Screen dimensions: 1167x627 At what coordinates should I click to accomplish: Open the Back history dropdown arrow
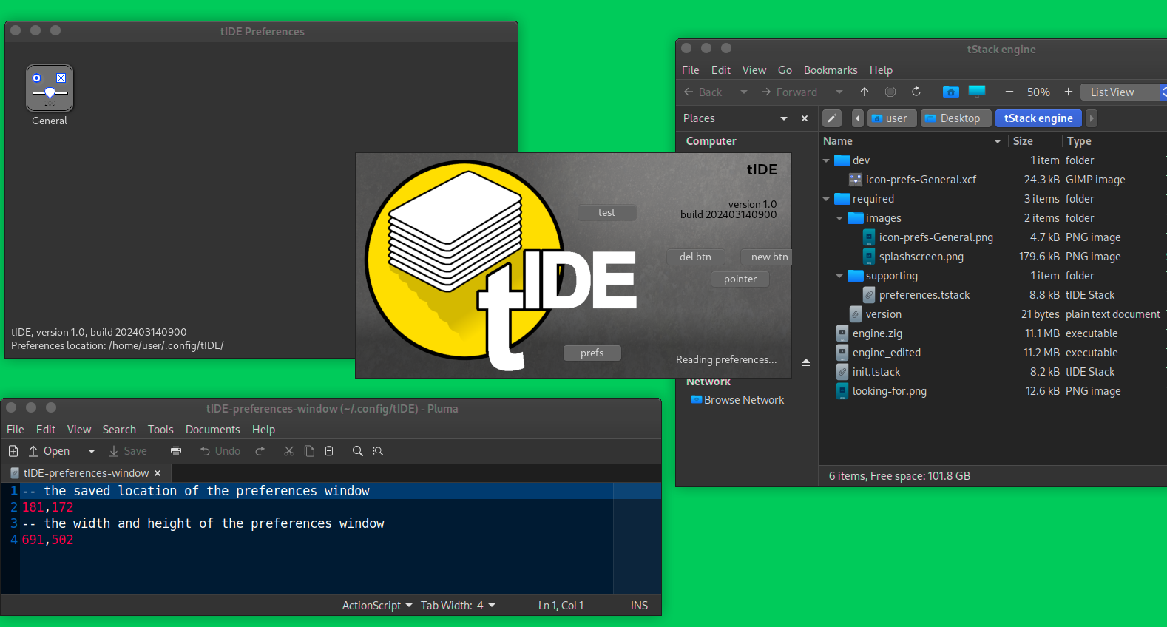pyautogui.click(x=744, y=92)
